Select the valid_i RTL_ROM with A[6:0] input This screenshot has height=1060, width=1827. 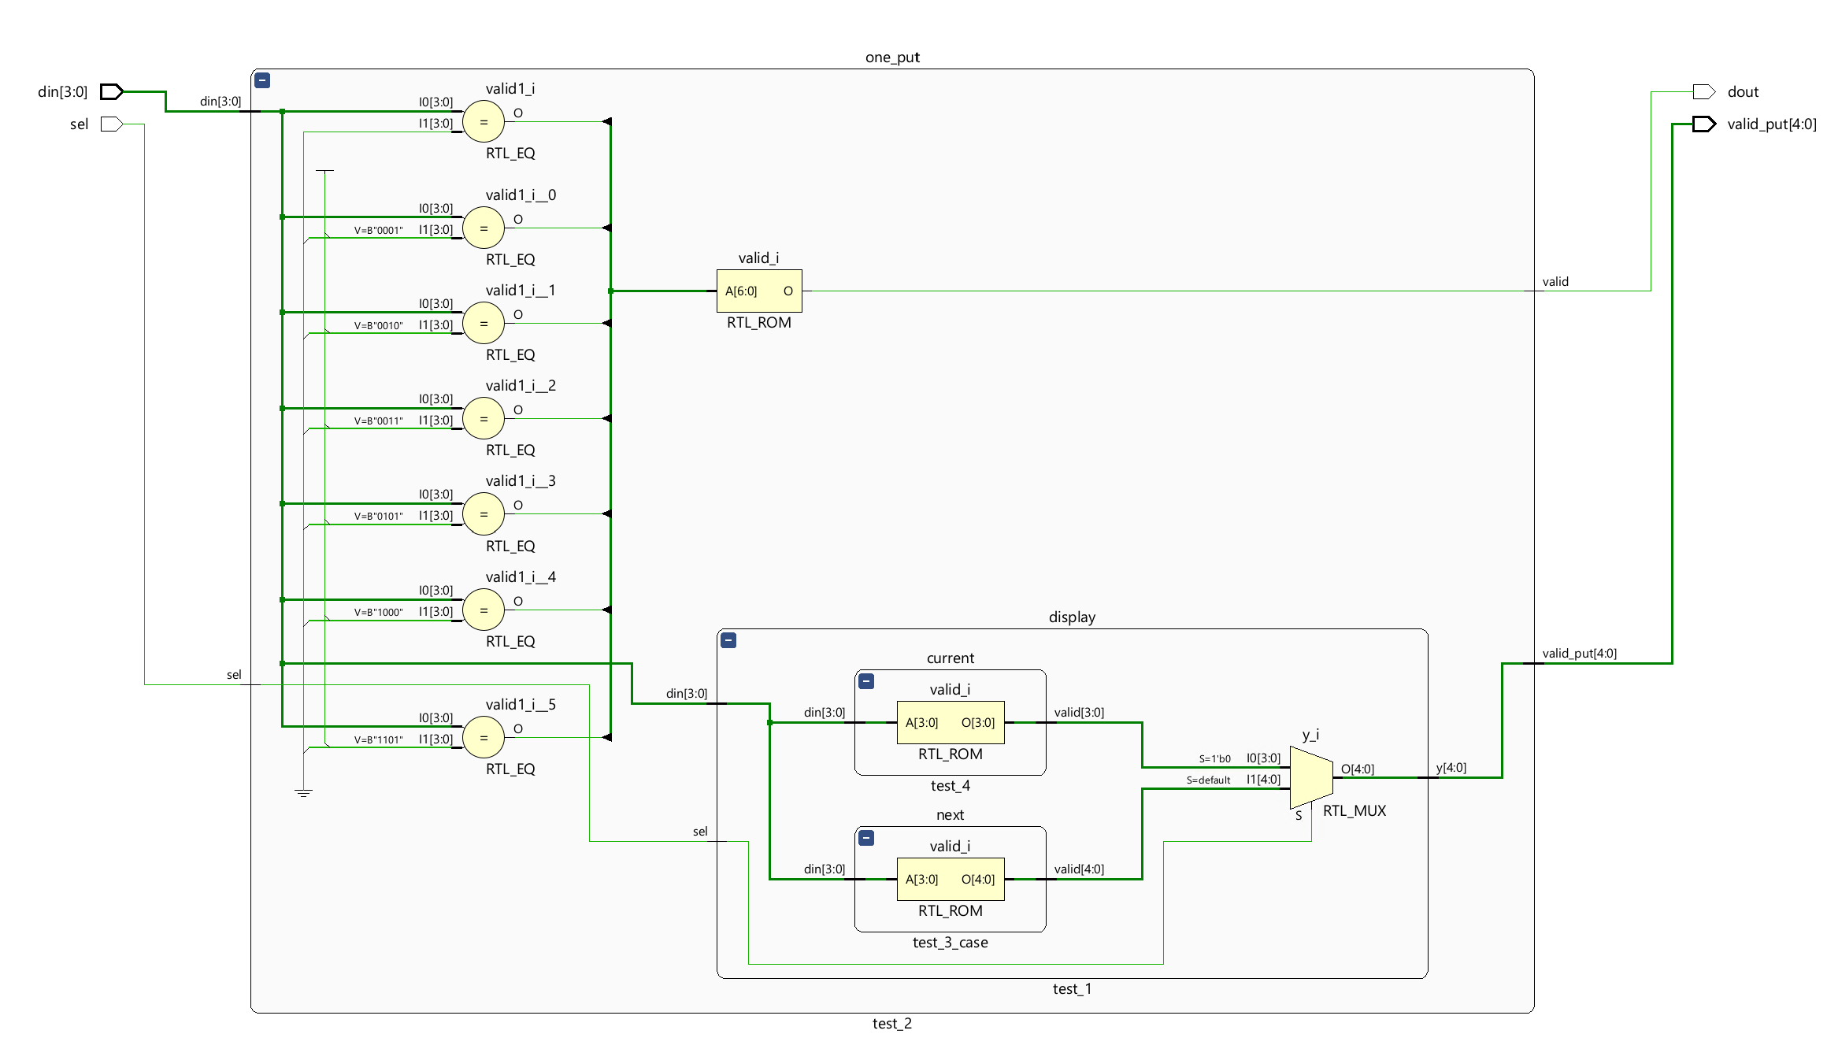pos(759,291)
